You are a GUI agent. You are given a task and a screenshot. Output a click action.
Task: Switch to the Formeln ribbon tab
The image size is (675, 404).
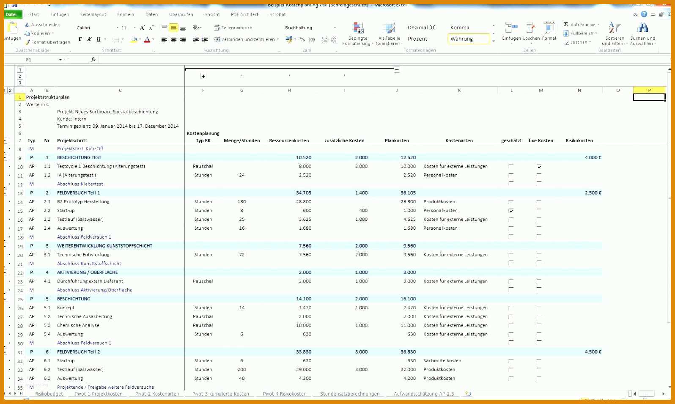click(x=126, y=14)
